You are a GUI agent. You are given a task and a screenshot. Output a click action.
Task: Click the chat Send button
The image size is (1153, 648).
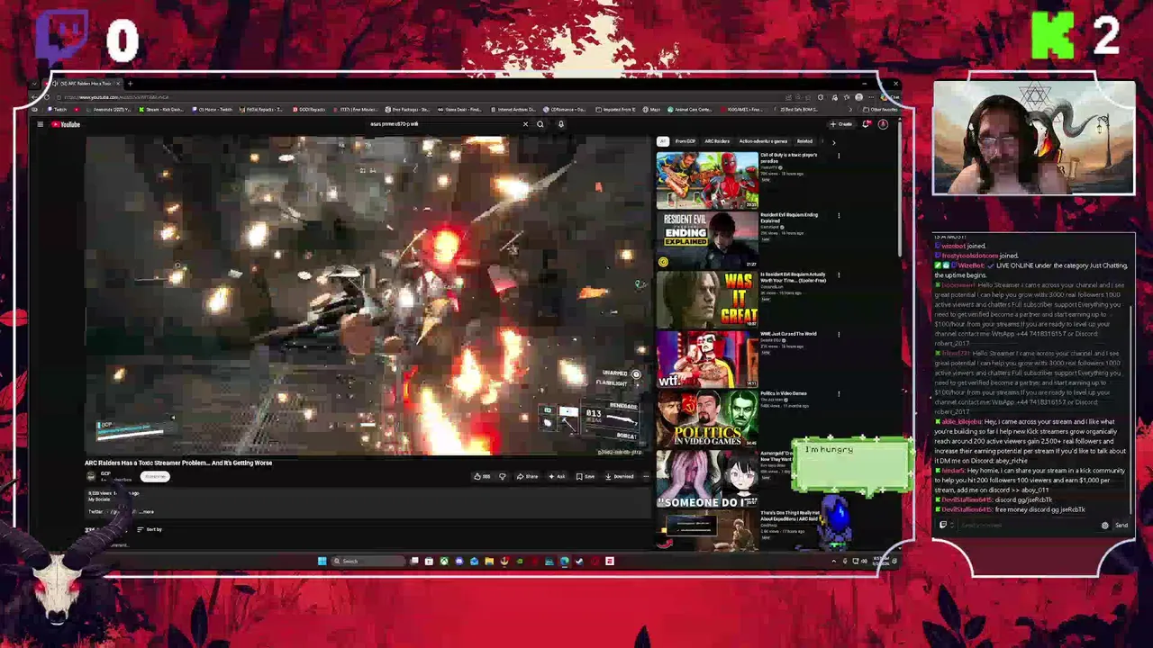tap(1121, 526)
